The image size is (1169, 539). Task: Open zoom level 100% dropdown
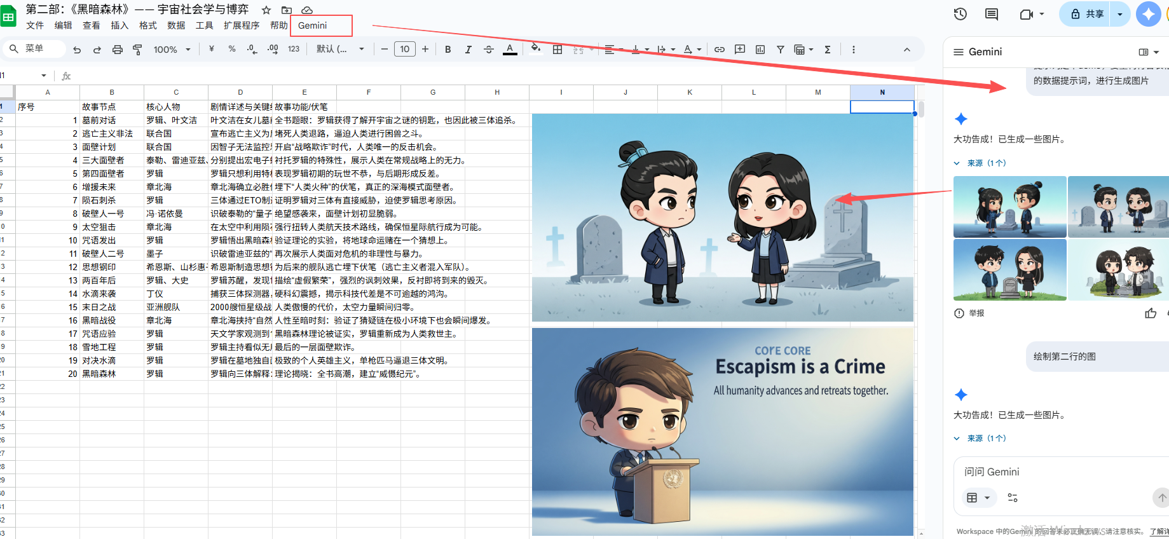click(x=172, y=50)
